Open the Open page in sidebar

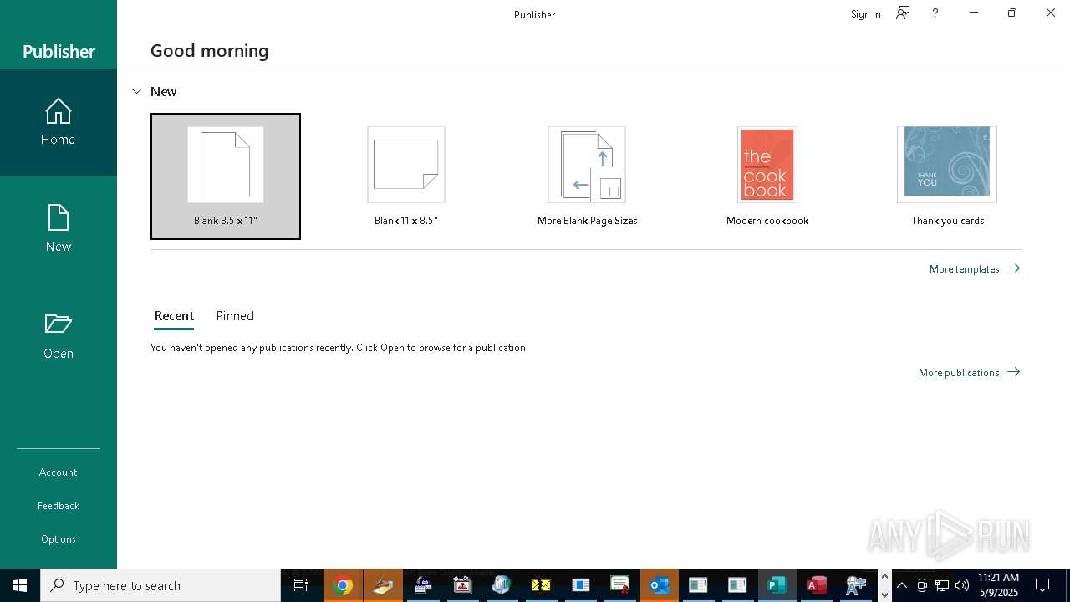(x=59, y=336)
